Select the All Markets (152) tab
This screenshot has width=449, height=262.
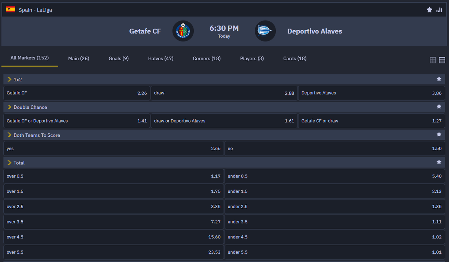tap(30, 58)
